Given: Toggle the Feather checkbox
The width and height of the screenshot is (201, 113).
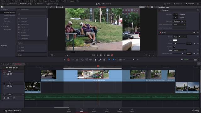Looking at the screenshot, I should click(174, 47).
